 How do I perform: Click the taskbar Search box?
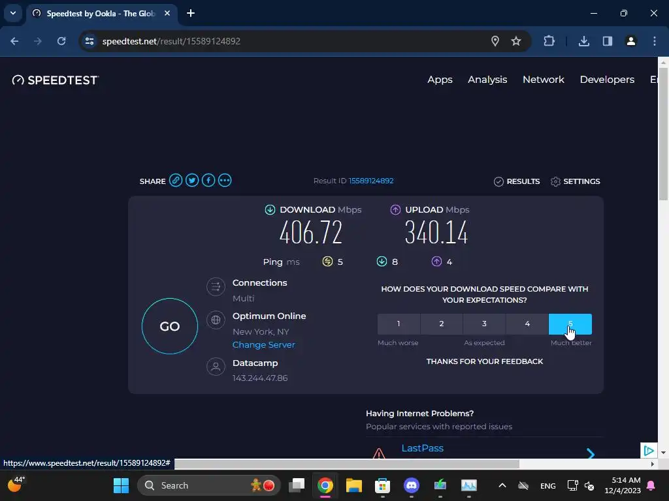coord(209,485)
